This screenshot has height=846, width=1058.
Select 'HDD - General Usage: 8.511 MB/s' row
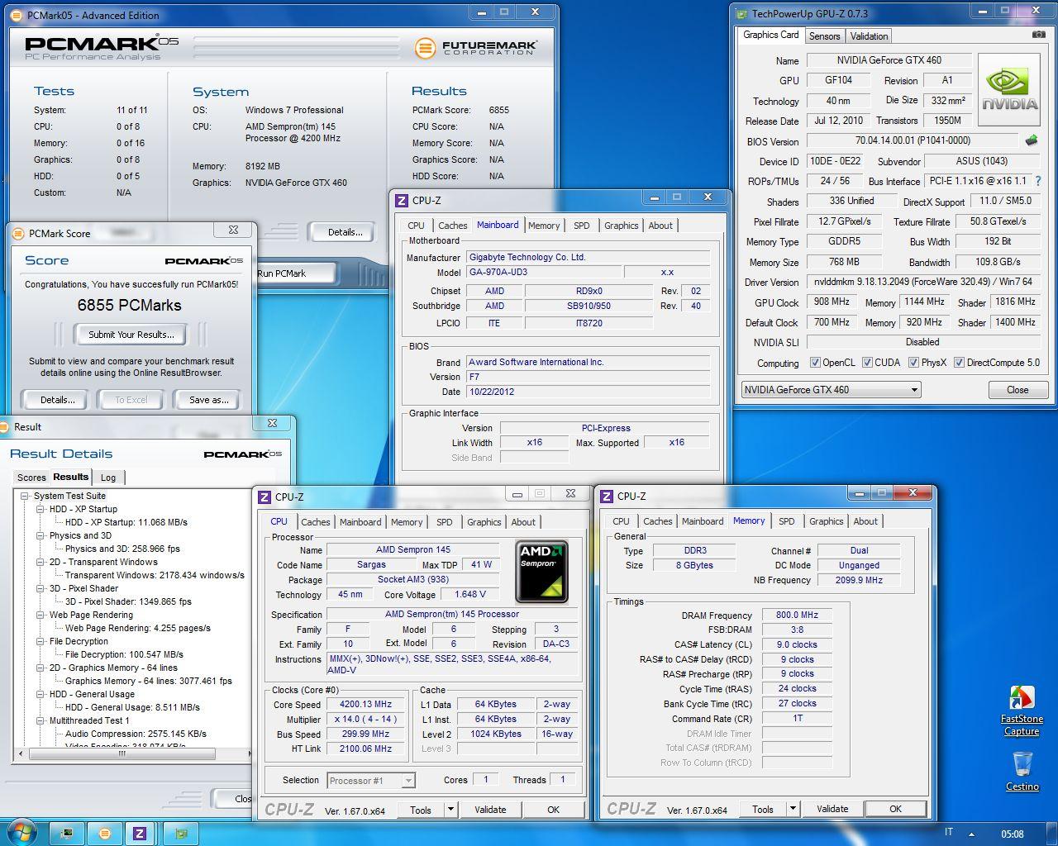tap(132, 708)
